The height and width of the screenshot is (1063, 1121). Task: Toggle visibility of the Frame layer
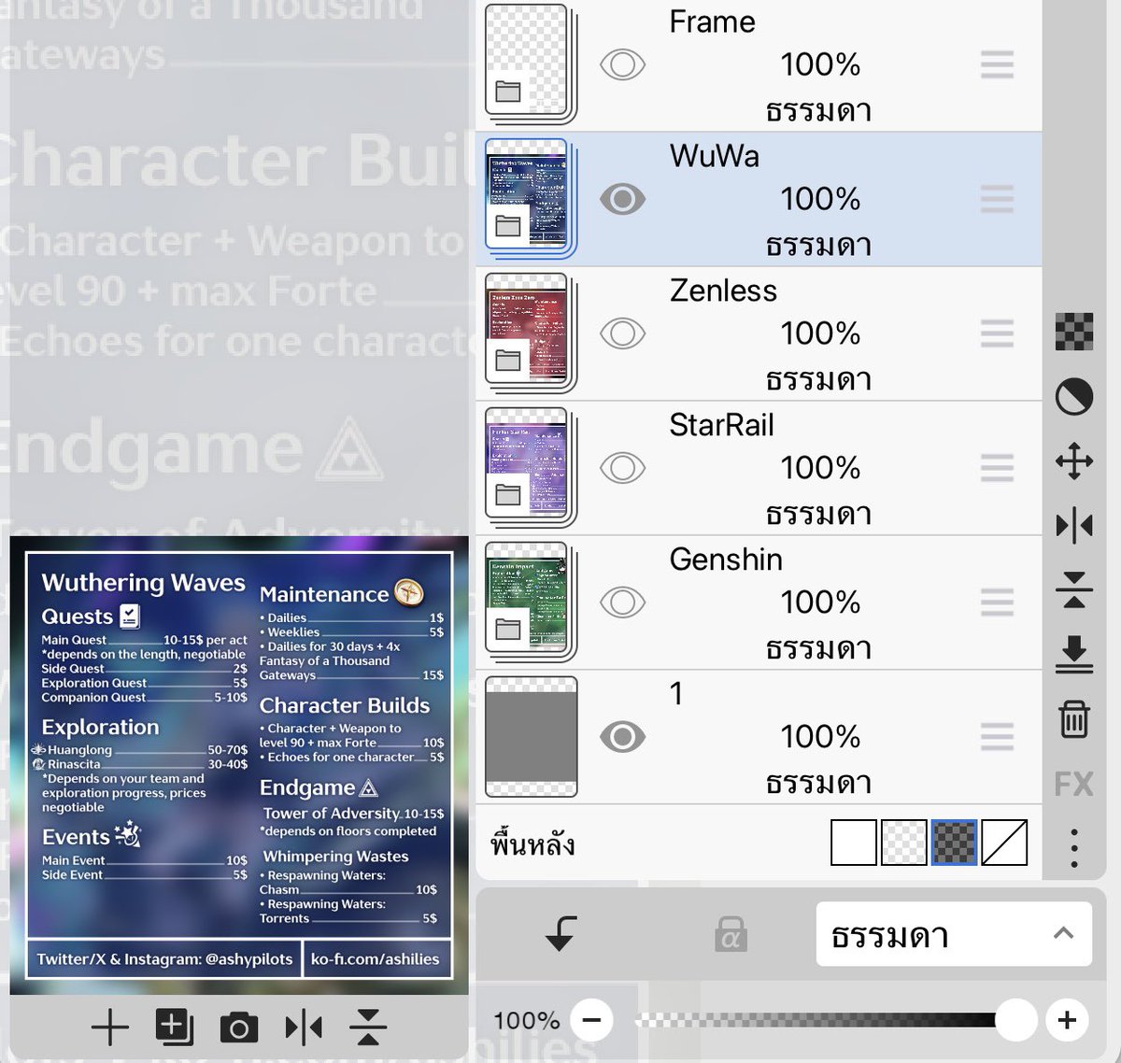coord(622,64)
